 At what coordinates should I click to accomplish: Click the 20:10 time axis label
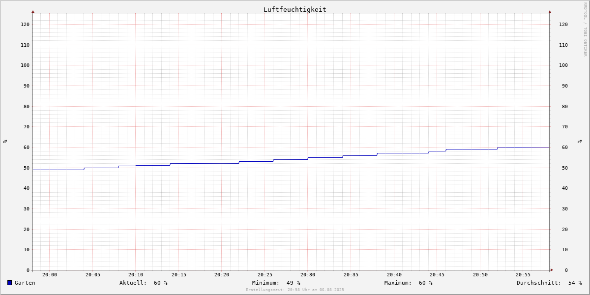[x=136, y=275]
